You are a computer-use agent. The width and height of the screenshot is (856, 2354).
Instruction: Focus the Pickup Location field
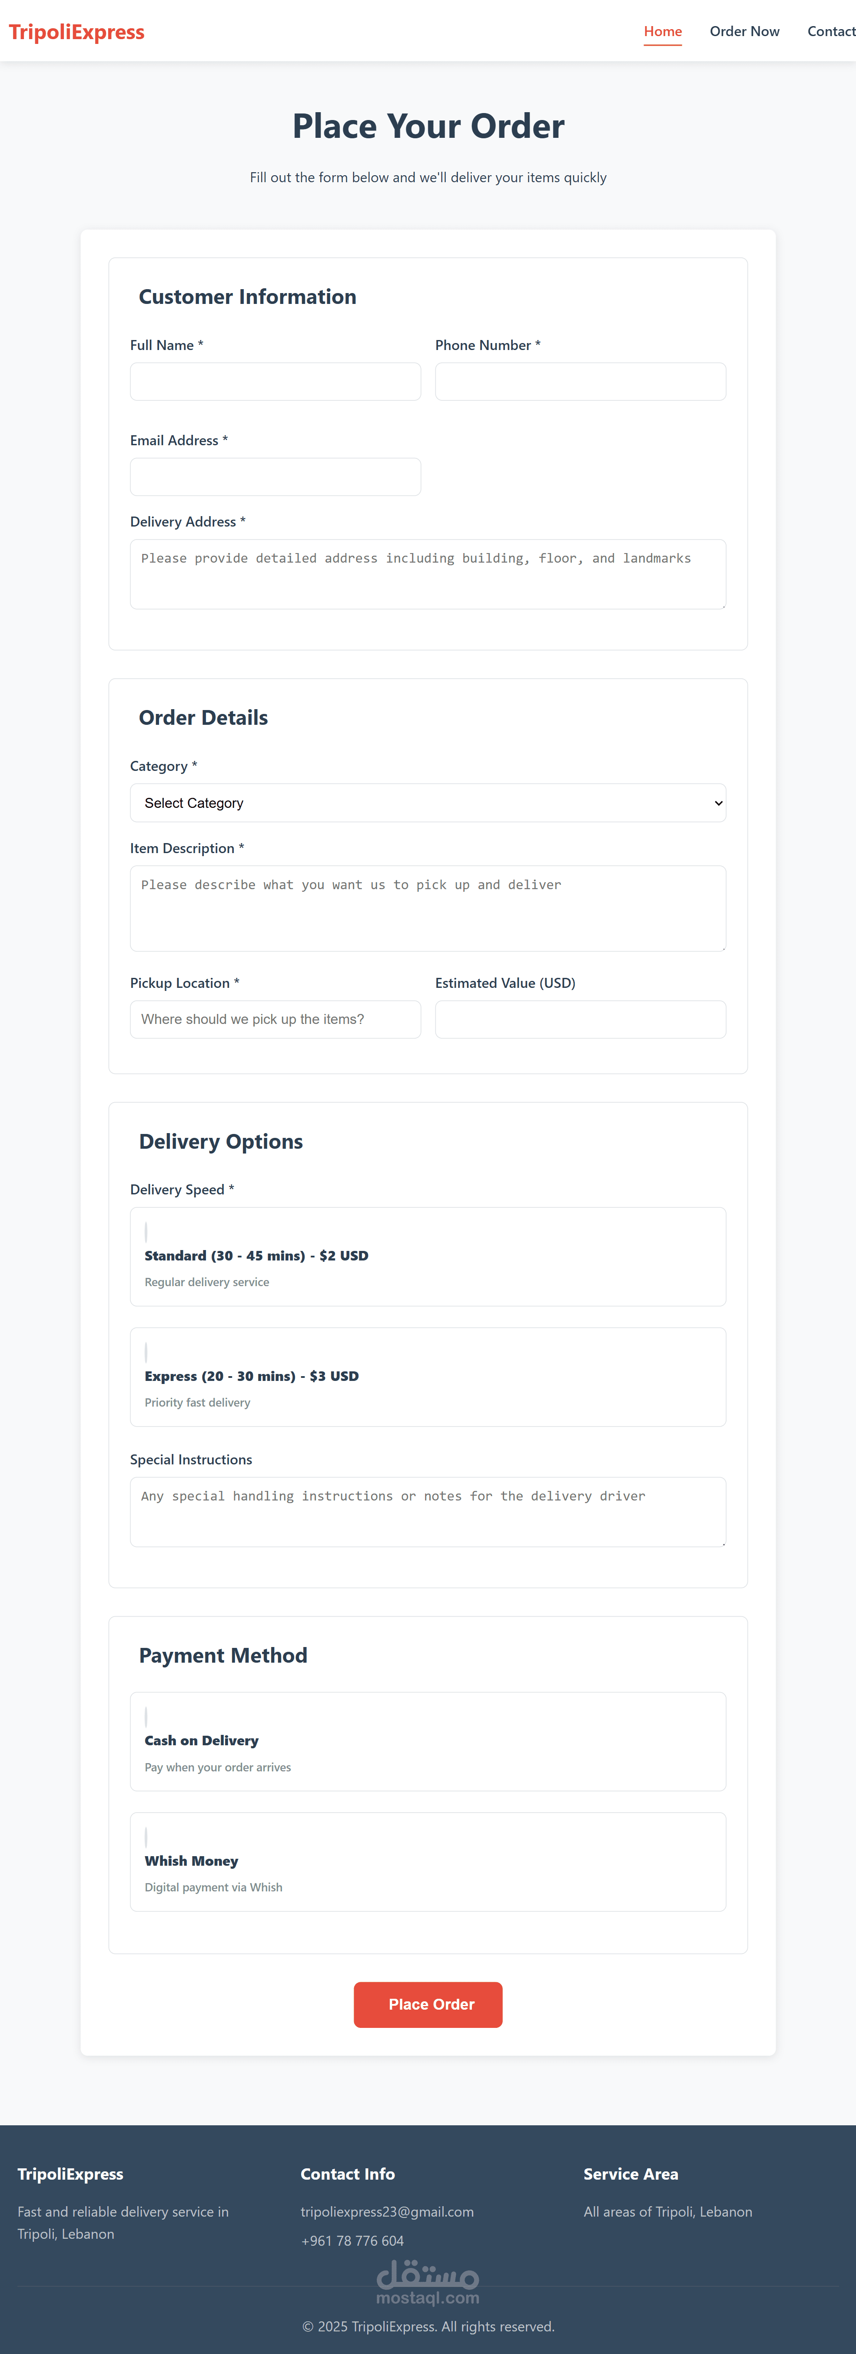pyautogui.click(x=275, y=1019)
